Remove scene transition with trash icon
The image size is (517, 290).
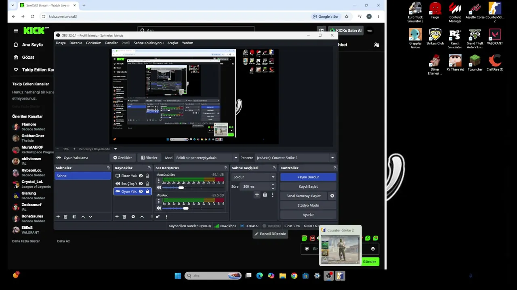pos(265,195)
